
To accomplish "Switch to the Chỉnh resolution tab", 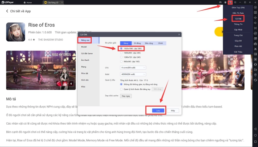I will [161, 43].
